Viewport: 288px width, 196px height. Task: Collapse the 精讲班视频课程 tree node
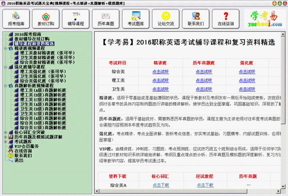[x=6, y=48]
